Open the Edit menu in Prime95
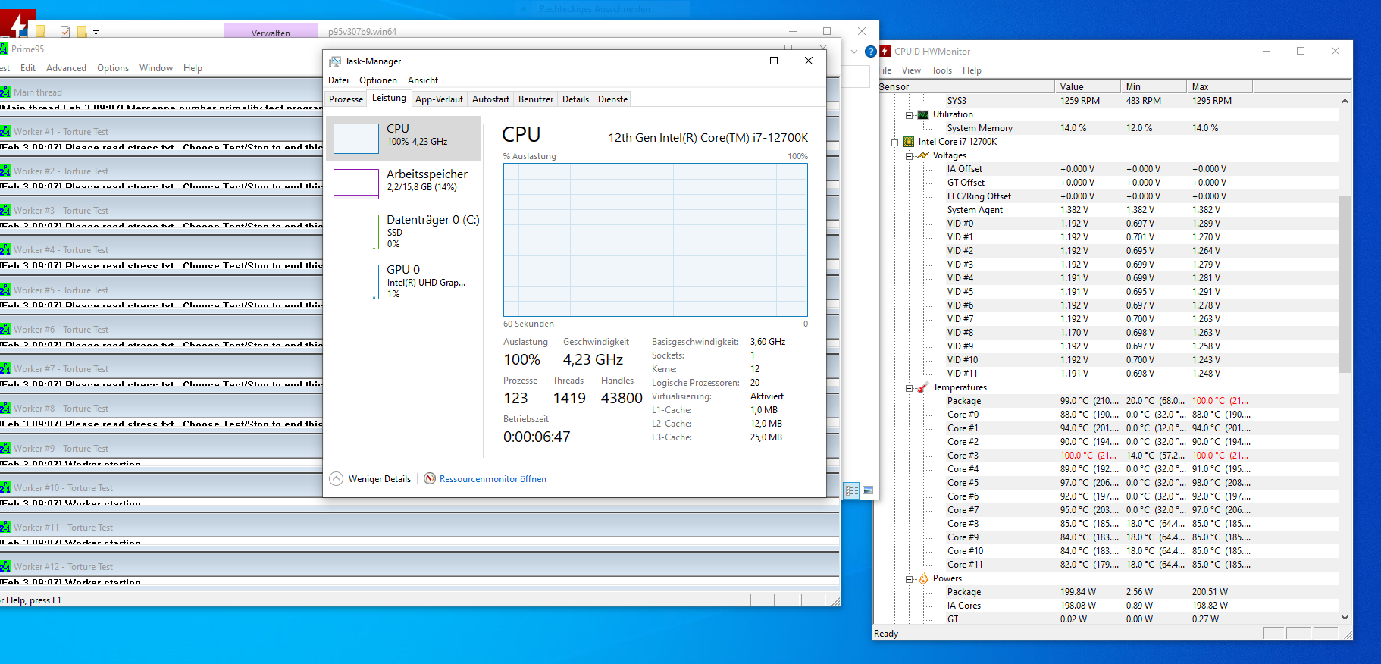The height and width of the screenshot is (664, 1381). pyautogui.click(x=28, y=68)
